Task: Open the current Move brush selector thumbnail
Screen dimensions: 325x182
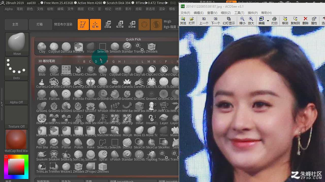Action: pyautogui.click(x=17, y=44)
